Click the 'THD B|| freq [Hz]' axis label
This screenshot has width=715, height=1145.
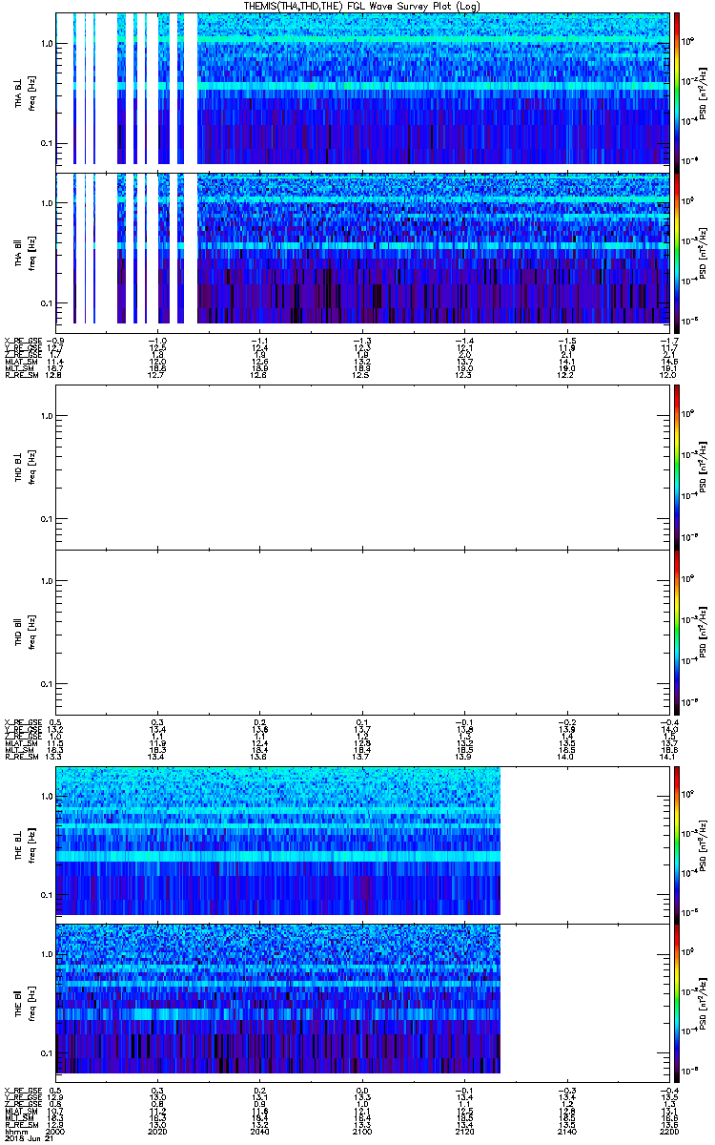coord(24,632)
